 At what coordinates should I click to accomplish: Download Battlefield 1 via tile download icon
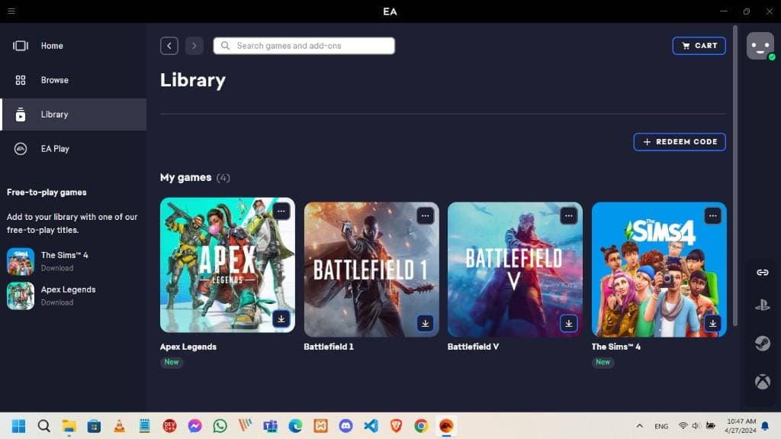coord(425,323)
